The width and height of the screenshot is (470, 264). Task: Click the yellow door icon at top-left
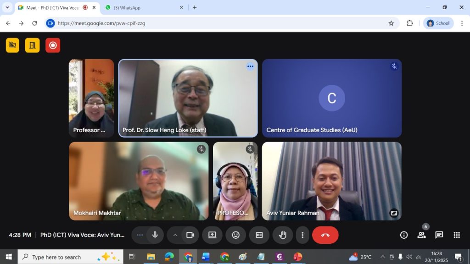32,45
